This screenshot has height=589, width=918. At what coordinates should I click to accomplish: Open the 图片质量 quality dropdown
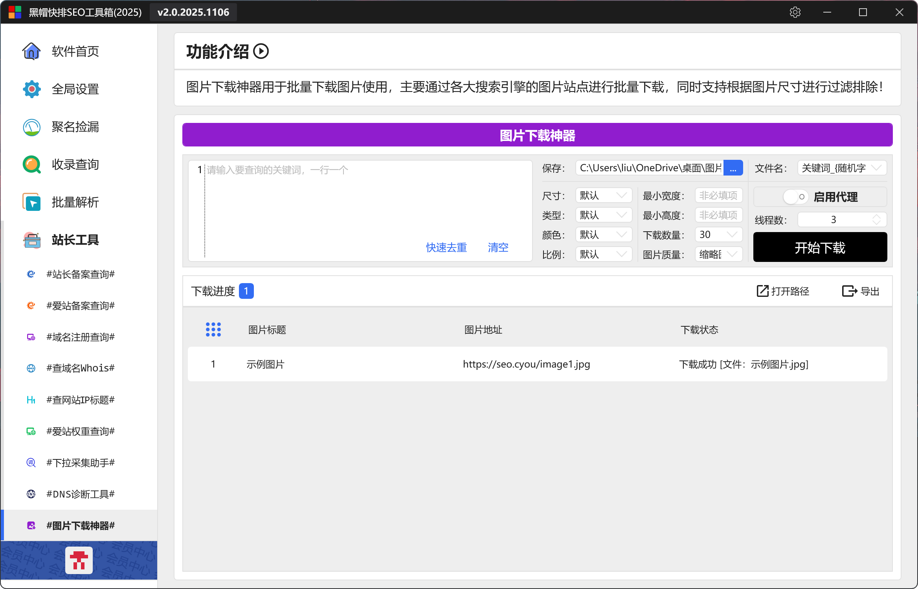(x=718, y=254)
